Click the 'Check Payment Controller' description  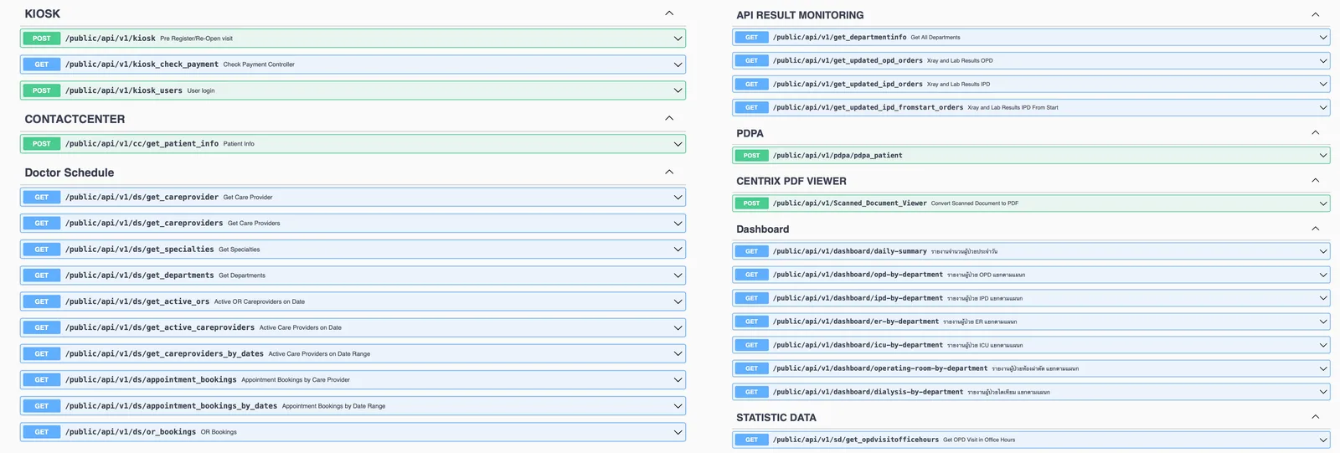tap(259, 64)
